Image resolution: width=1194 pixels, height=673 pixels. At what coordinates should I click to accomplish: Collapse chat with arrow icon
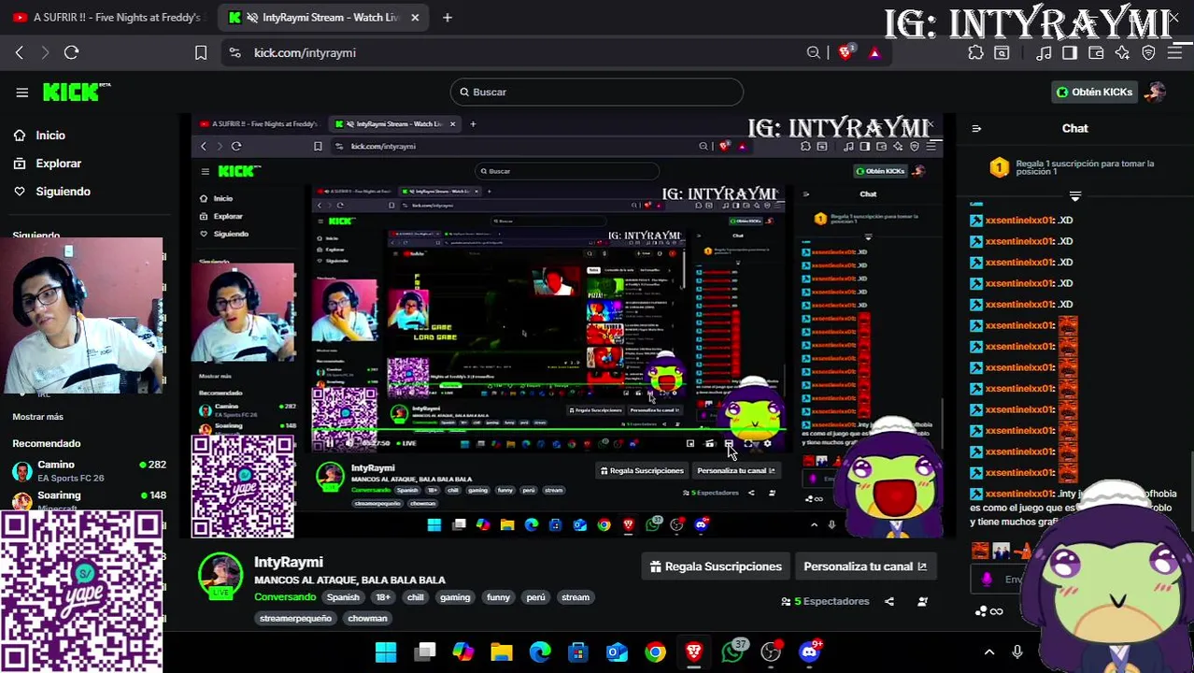tap(976, 129)
